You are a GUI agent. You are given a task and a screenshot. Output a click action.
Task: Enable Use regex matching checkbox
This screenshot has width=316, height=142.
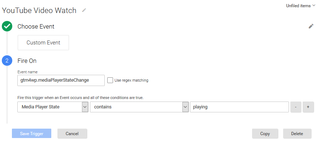click(110, 80)
